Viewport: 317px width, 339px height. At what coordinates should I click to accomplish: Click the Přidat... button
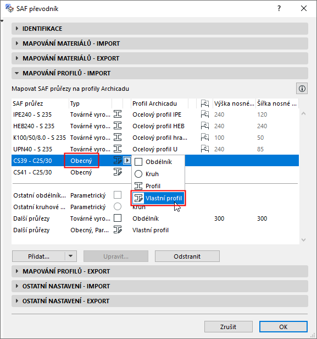tap(38, 256)
